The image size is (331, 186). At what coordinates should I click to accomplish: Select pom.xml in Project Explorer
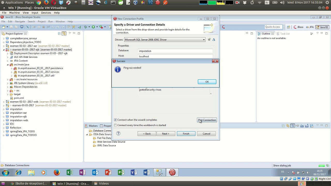(19, 98)
